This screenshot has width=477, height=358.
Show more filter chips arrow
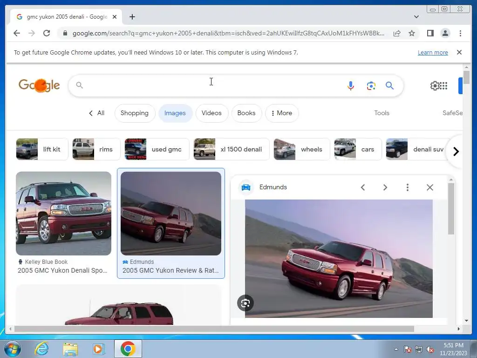pyautogui.click(x=456, y=151)
